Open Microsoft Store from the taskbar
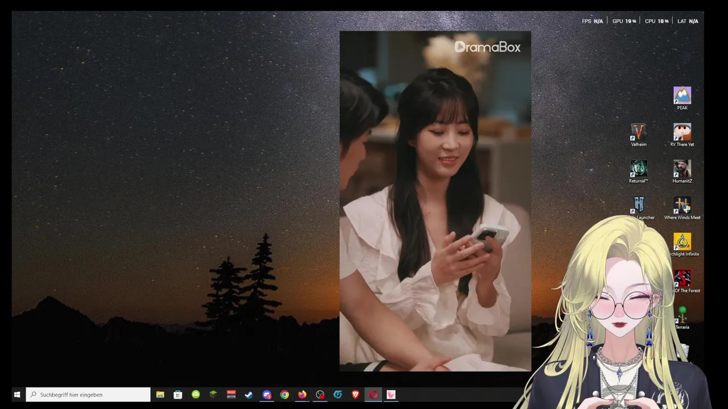 click(178, 395)
